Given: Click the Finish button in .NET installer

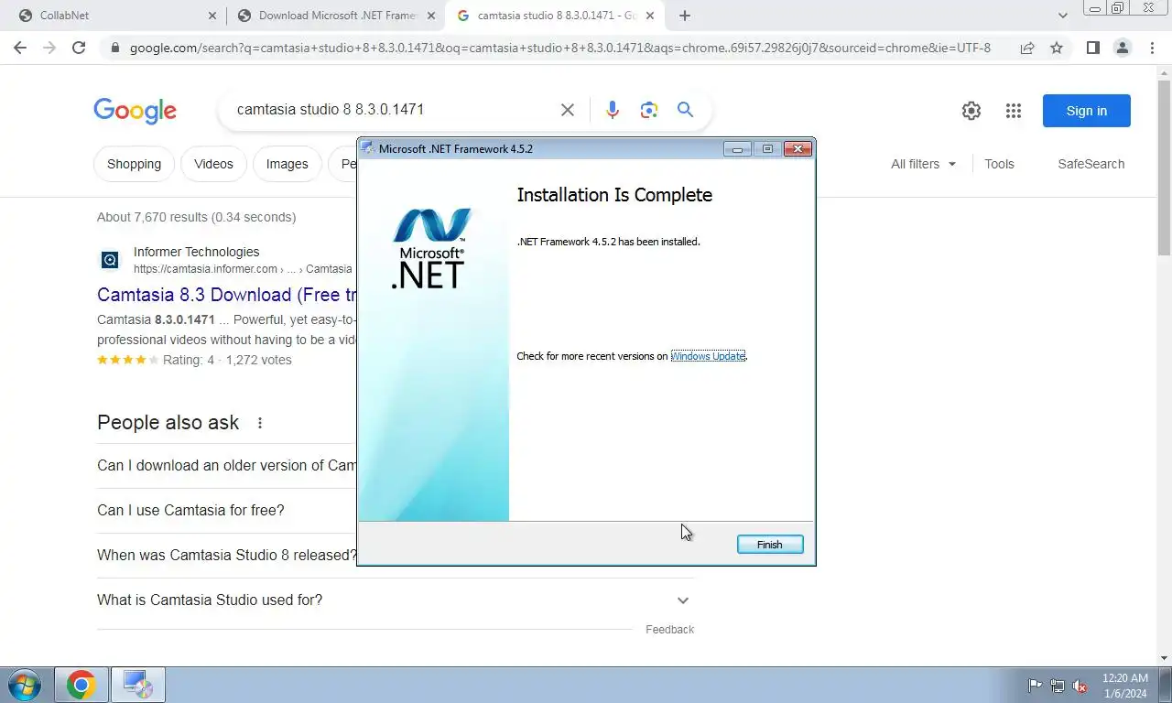Looking at the screenshot, I should [x=770, y=545].
